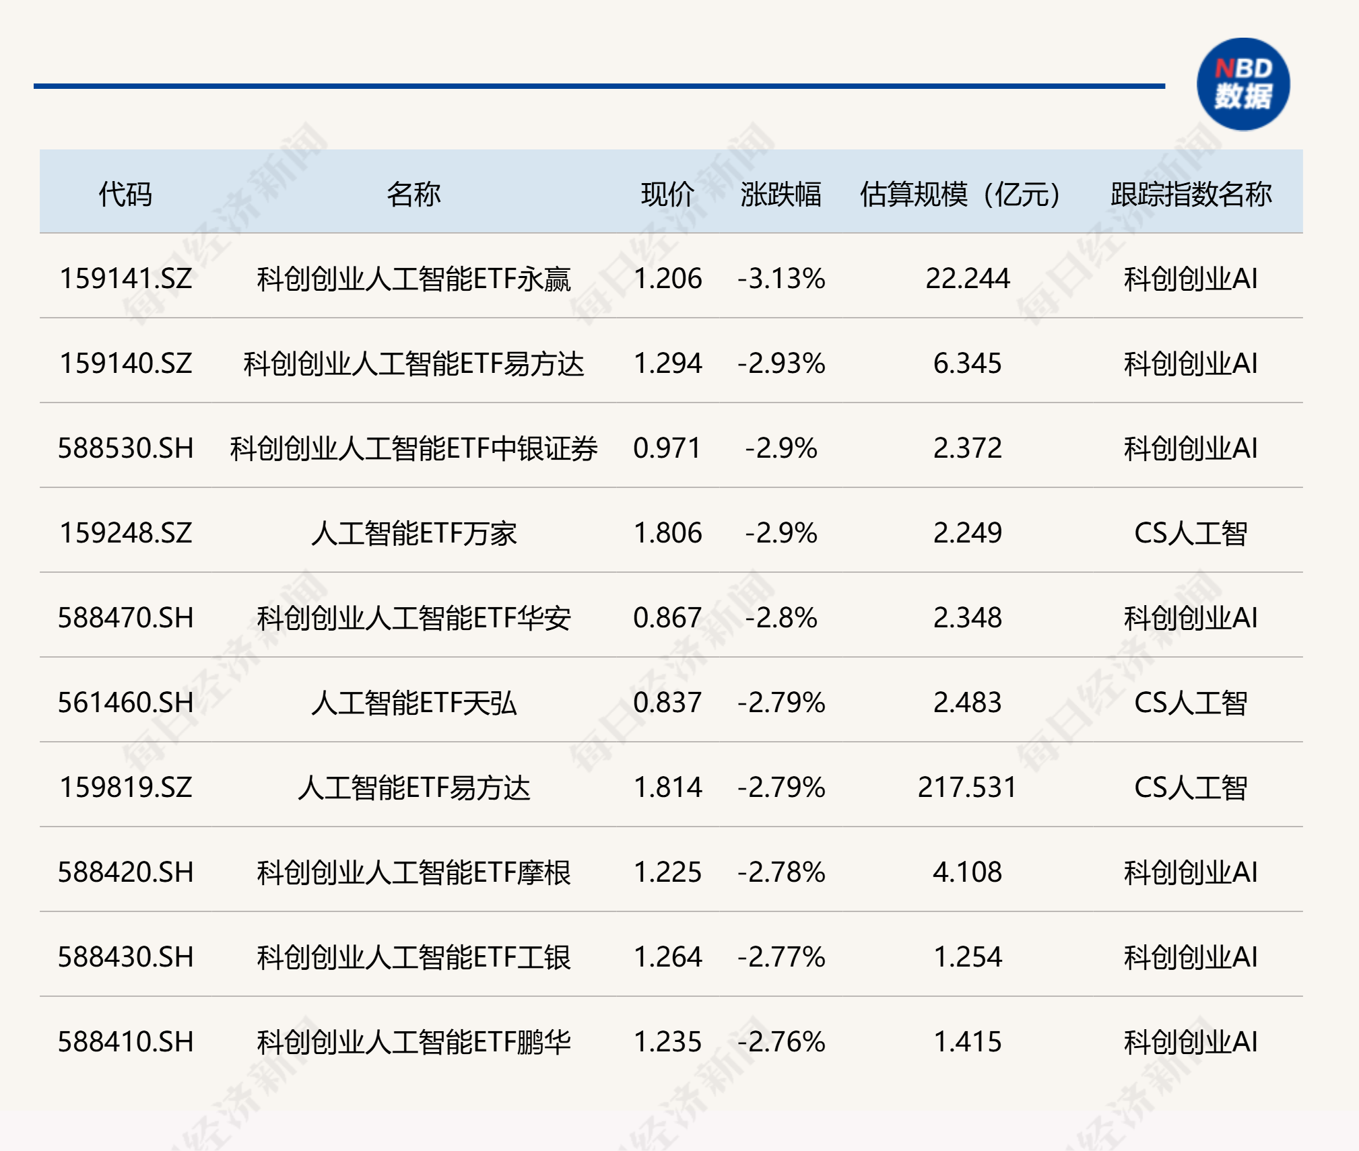This screenshot has width=1359, height=1151.
Task: Click the price 0.971
Action: (x=667, y=448)
